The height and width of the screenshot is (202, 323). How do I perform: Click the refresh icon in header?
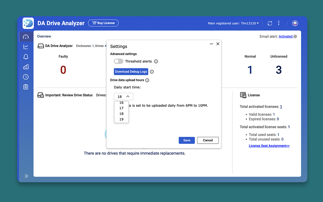[x=270, y=23]
